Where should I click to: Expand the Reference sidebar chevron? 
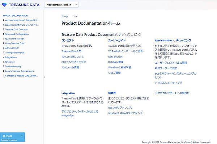(x=4, y=62)
